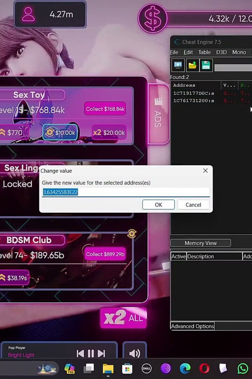252x379 pixels.
Task: Click the x2 ALL button
Action: tap(123, 317)
